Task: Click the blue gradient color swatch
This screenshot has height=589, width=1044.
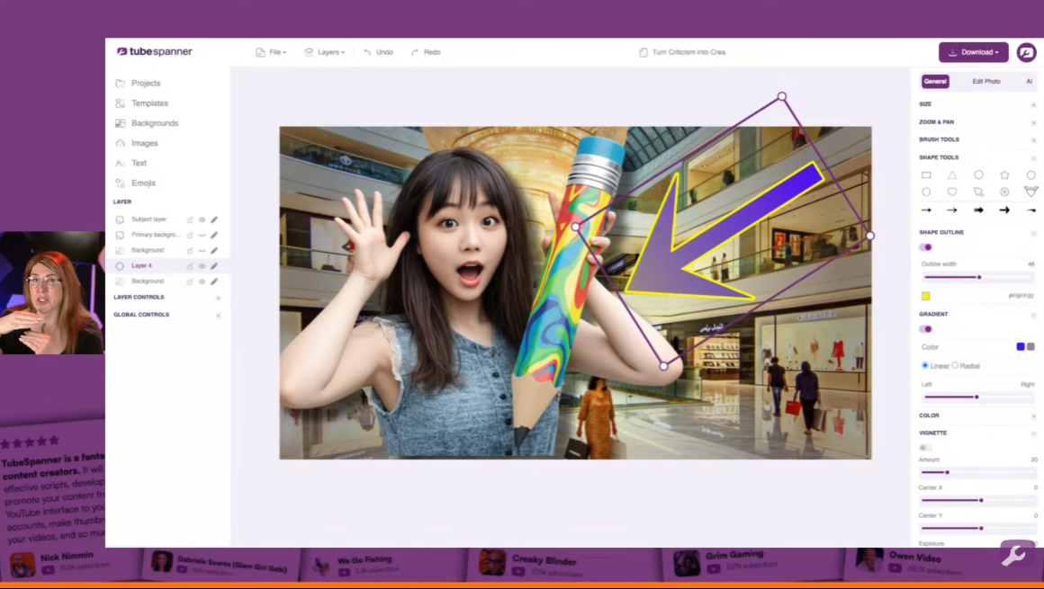Action: tap(1020, 347)
